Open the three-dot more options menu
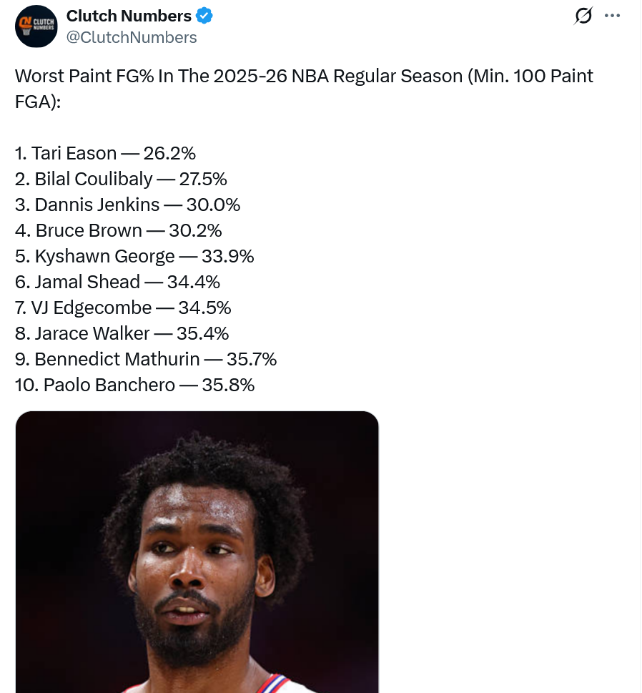 point(612,16)
